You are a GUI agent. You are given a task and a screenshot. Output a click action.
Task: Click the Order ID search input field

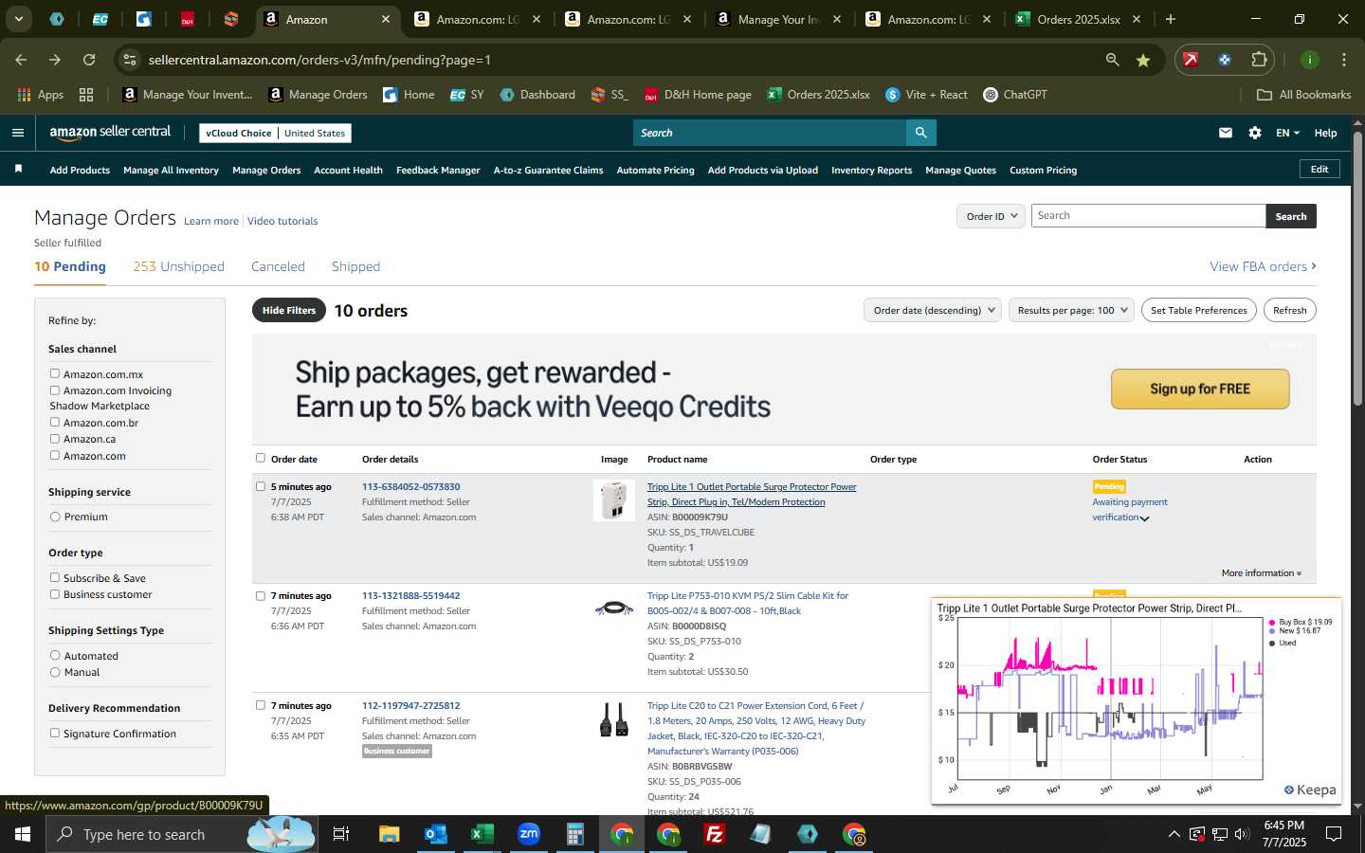(x=1148, y=216)
